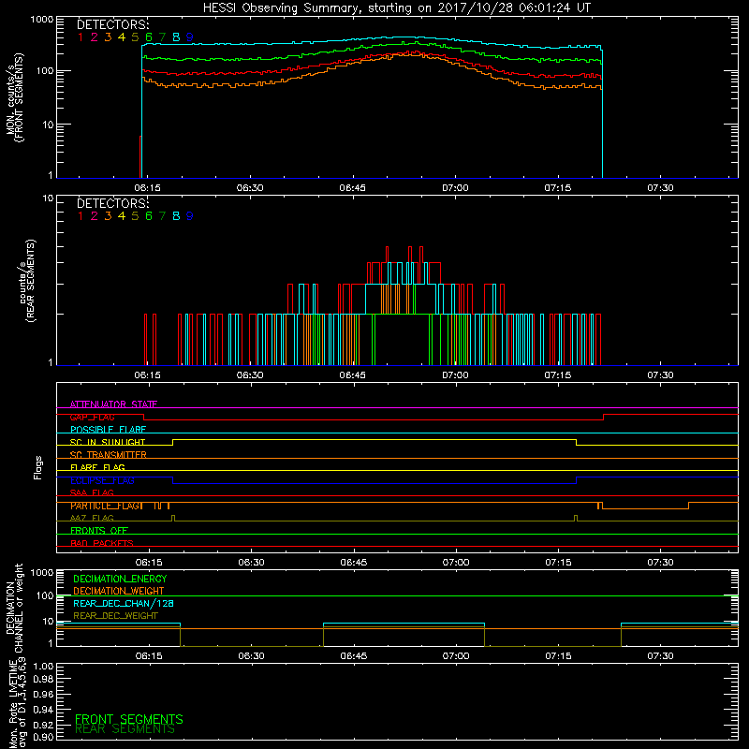Click the REAR_DEC_CHAN/128 legend entry
Viewport: 749px width, 749px height.
[x=124, y=603]
